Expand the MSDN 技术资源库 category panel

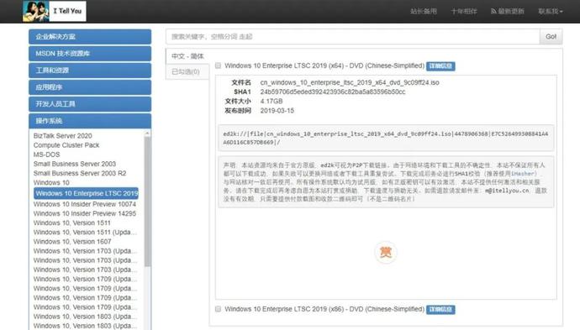point(90,54)
